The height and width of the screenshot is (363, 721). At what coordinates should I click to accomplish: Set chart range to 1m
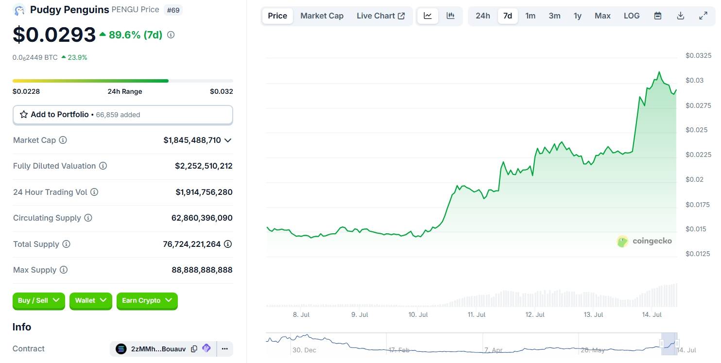(x=531, y=16)
